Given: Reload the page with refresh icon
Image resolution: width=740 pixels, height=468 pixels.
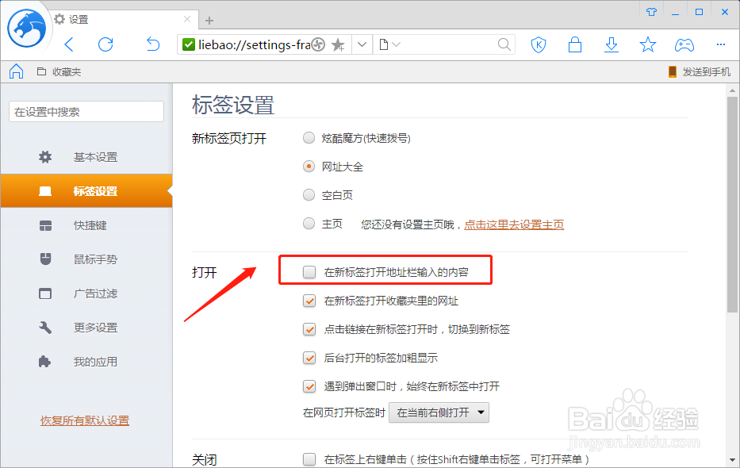Looking at the screenshot, I should pos(105,45).
